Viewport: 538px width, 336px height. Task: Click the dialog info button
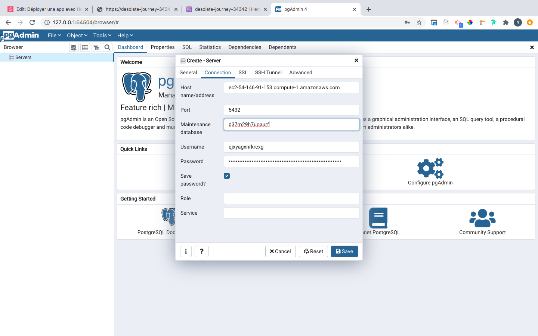[x=186, y=251]
